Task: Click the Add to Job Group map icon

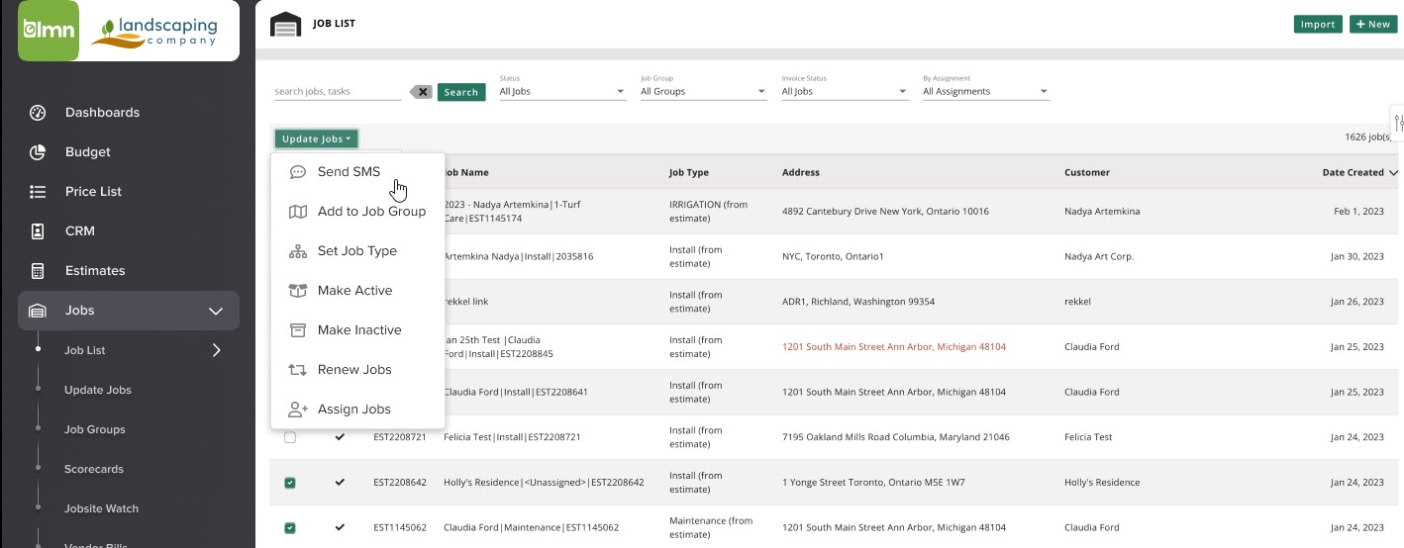Action: (x=297, y=212)
